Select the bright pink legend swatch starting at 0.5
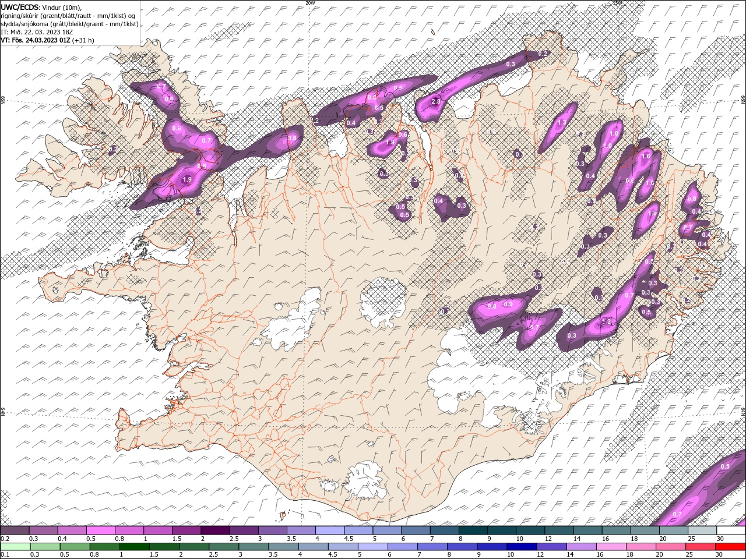Image resolution: width=746 pixels, height=559 pixels. point(100,530)
